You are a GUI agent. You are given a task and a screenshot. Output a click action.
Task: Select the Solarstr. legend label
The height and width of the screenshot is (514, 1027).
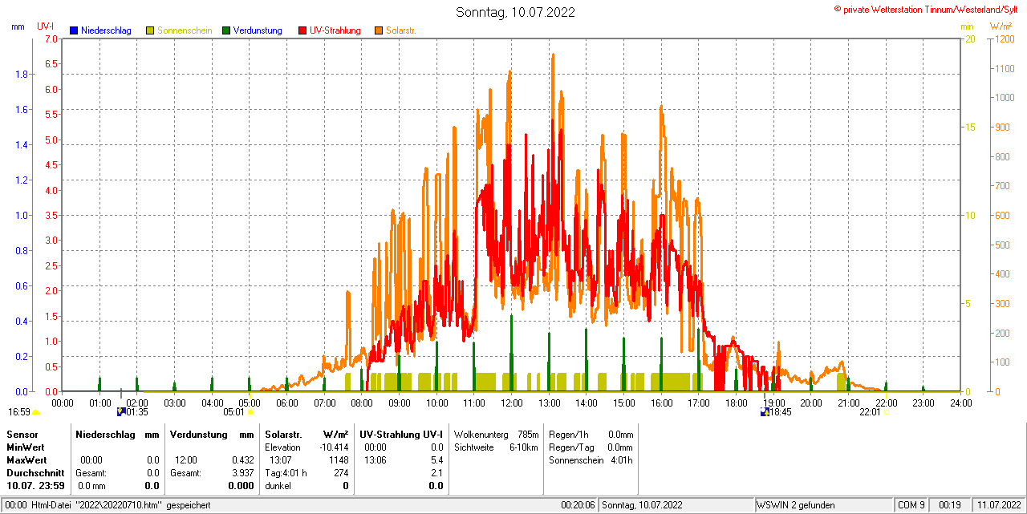pos(401,30)
